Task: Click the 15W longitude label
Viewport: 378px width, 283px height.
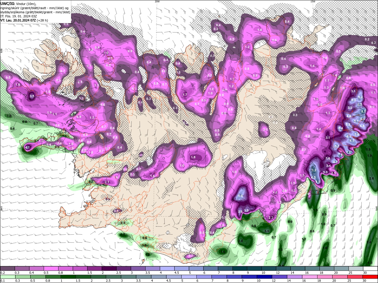Action: click(313, 1)
